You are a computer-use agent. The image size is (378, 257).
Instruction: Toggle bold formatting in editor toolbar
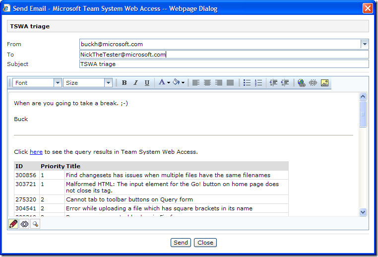125,83
